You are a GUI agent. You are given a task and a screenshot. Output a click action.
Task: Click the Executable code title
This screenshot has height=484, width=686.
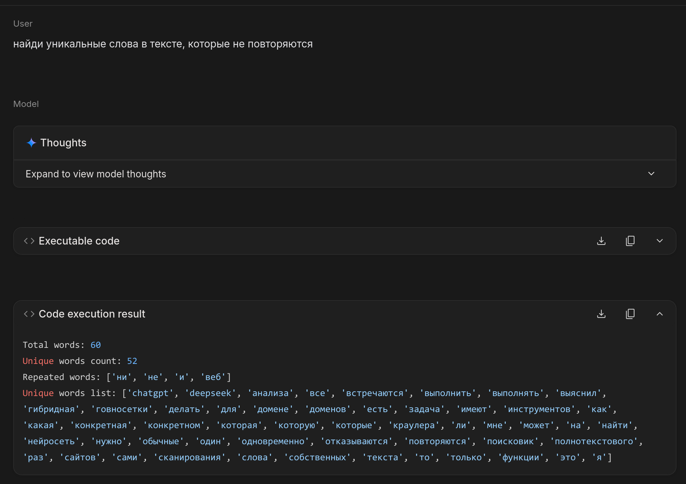[79, 241]
